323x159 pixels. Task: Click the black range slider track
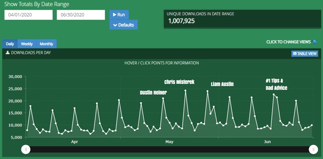[170, 150]
